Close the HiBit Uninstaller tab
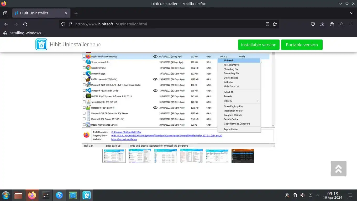The height and width of the screenshot is (201, 357). (x=66, y=13)
